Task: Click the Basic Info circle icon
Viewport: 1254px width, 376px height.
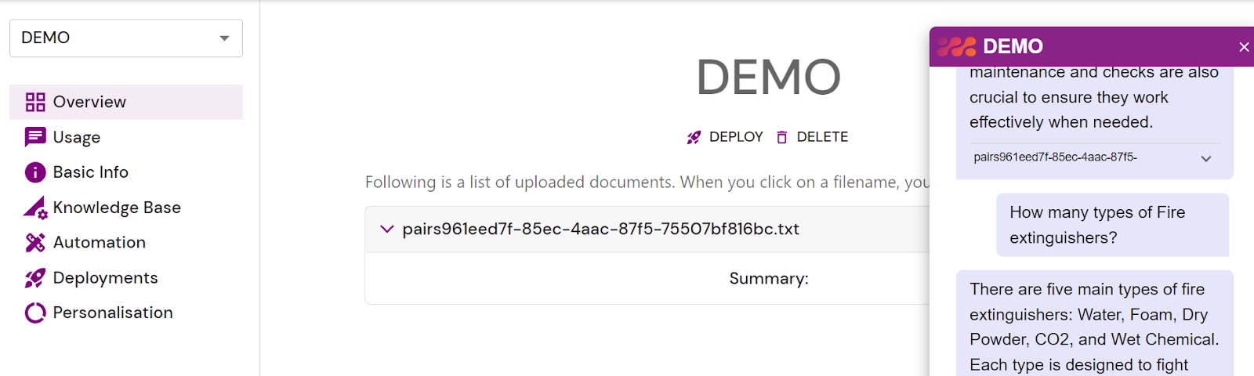Action: click(x=35, y=172)
